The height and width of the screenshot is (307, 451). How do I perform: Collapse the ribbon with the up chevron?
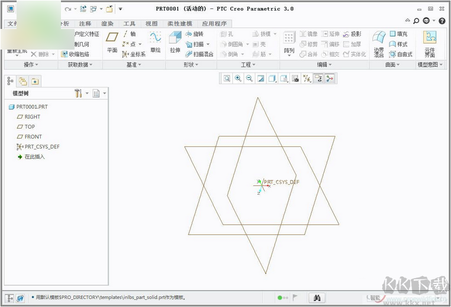pos(408,21)
